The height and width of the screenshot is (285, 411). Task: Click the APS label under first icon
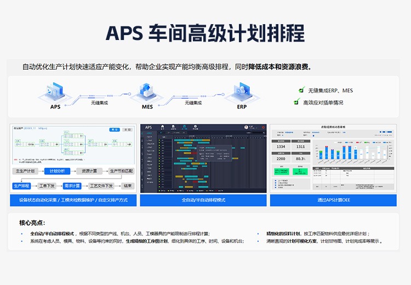click(55, 107)
